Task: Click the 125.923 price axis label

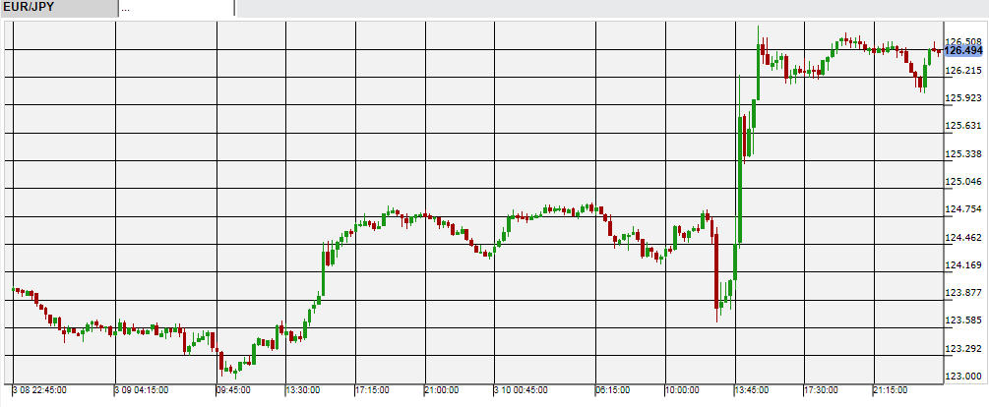Action: [962, 98]
